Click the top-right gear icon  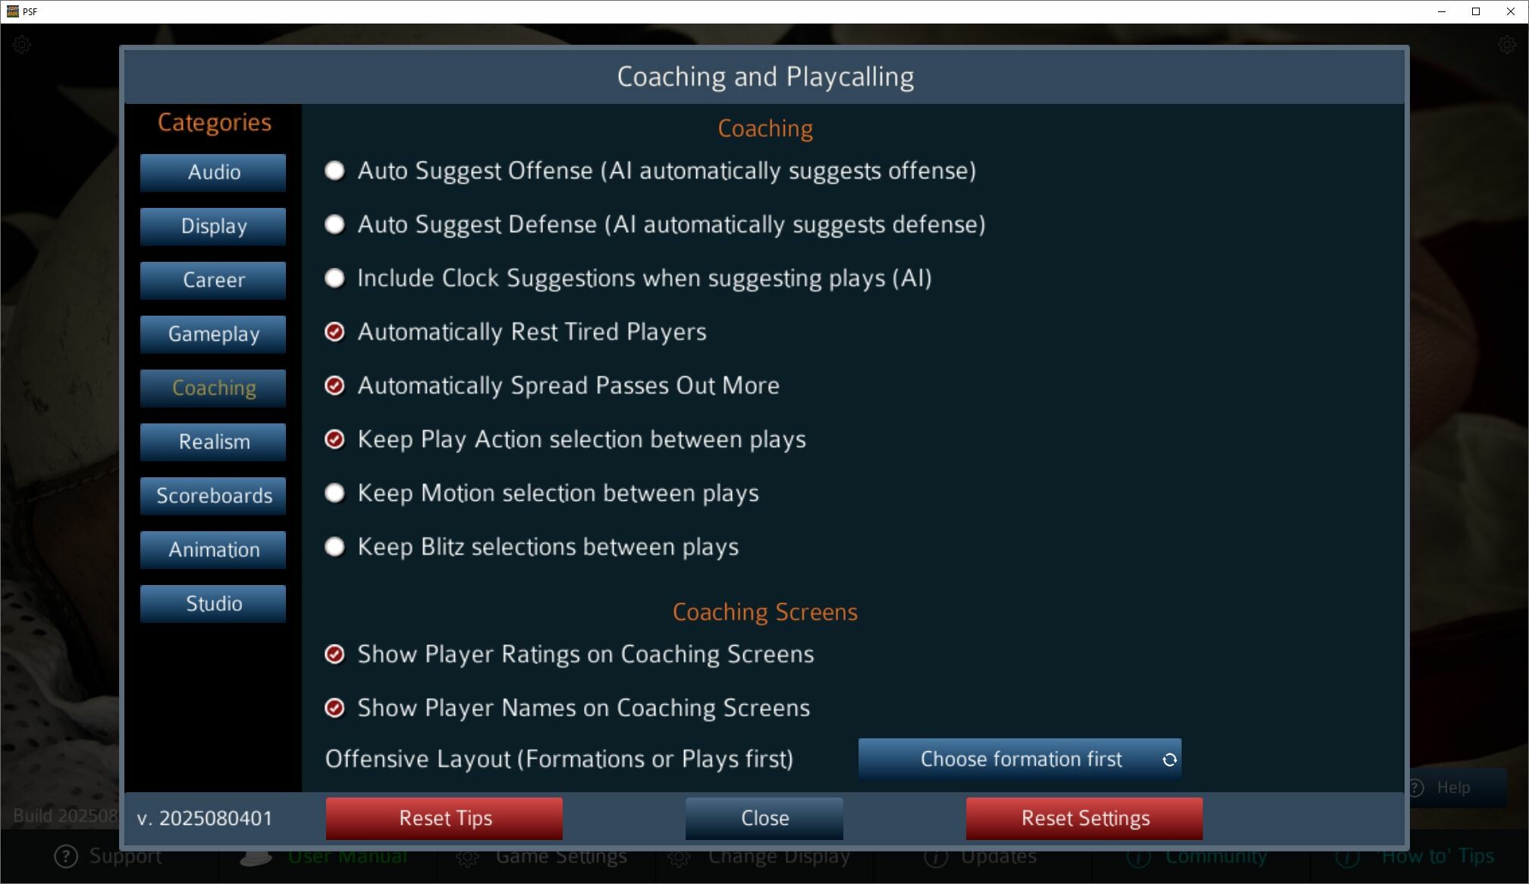(1507, 45)
